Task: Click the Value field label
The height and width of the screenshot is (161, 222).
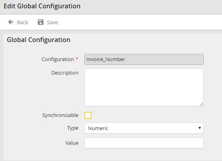Action: pyautogui.click(x=72, y=143)
